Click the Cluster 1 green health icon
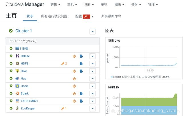 (x=11, y=31)
